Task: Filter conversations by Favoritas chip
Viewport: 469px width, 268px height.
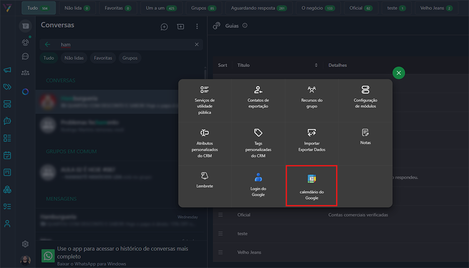Action: point(103,58)
